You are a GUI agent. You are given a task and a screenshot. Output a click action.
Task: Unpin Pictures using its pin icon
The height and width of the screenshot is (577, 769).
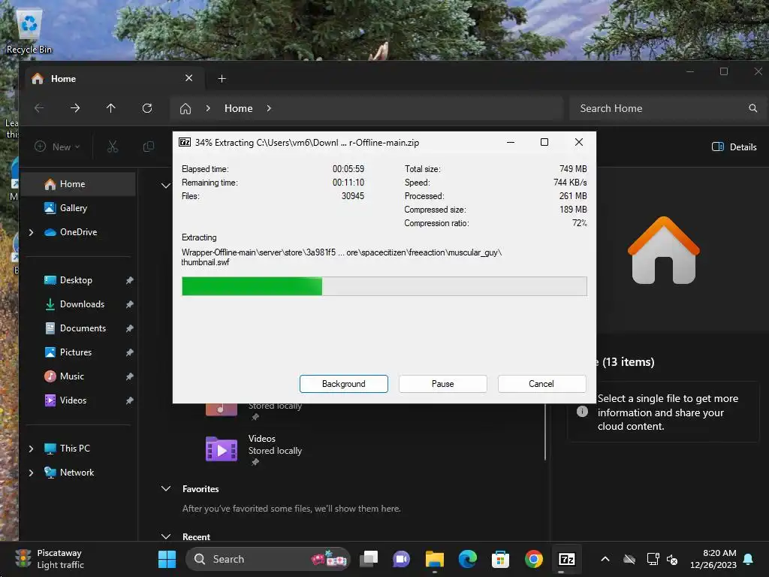[129, 352]
